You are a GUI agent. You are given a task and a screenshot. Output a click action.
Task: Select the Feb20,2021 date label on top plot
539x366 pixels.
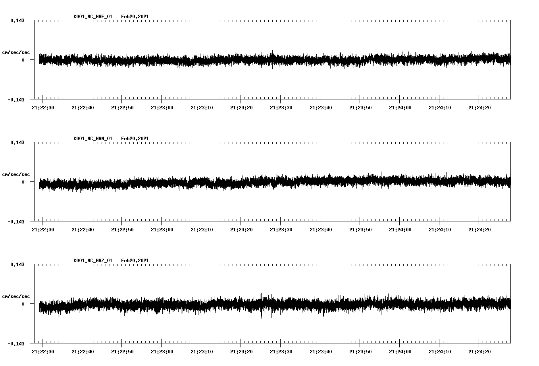point(135,16)
